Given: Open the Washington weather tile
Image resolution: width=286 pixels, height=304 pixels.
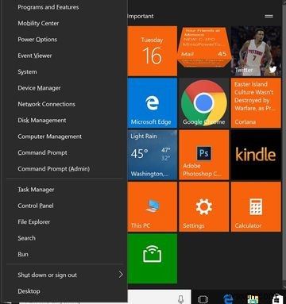Looking at the screenshot, I should pyautogui.click(x=153, y=155).
